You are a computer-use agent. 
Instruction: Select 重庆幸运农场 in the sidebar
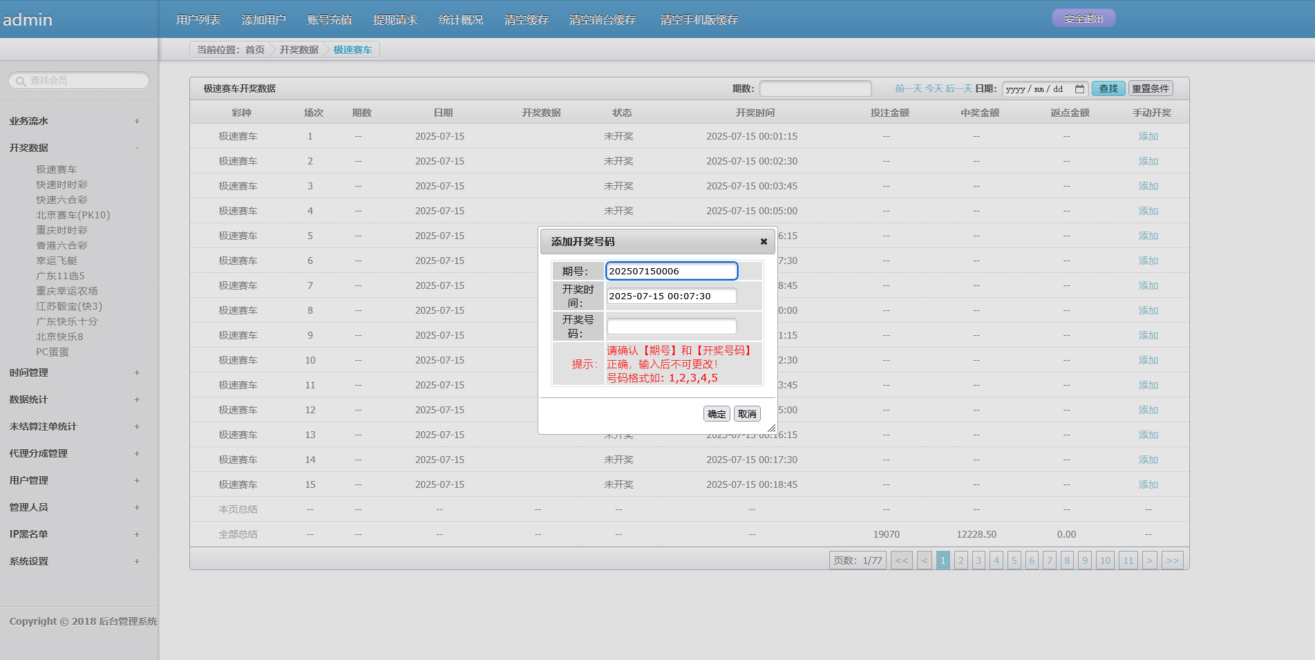(x=67, y=291)
